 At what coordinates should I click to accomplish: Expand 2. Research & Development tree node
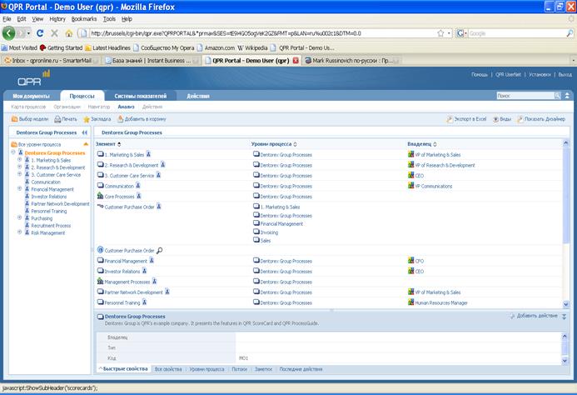[20, 167]
